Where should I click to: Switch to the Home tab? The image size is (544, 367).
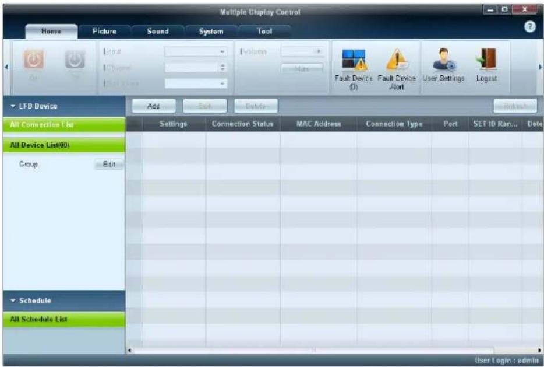coord(51,32)
